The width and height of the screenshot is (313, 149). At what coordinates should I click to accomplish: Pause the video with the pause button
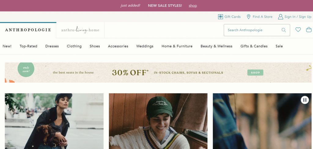click(305, 100)
